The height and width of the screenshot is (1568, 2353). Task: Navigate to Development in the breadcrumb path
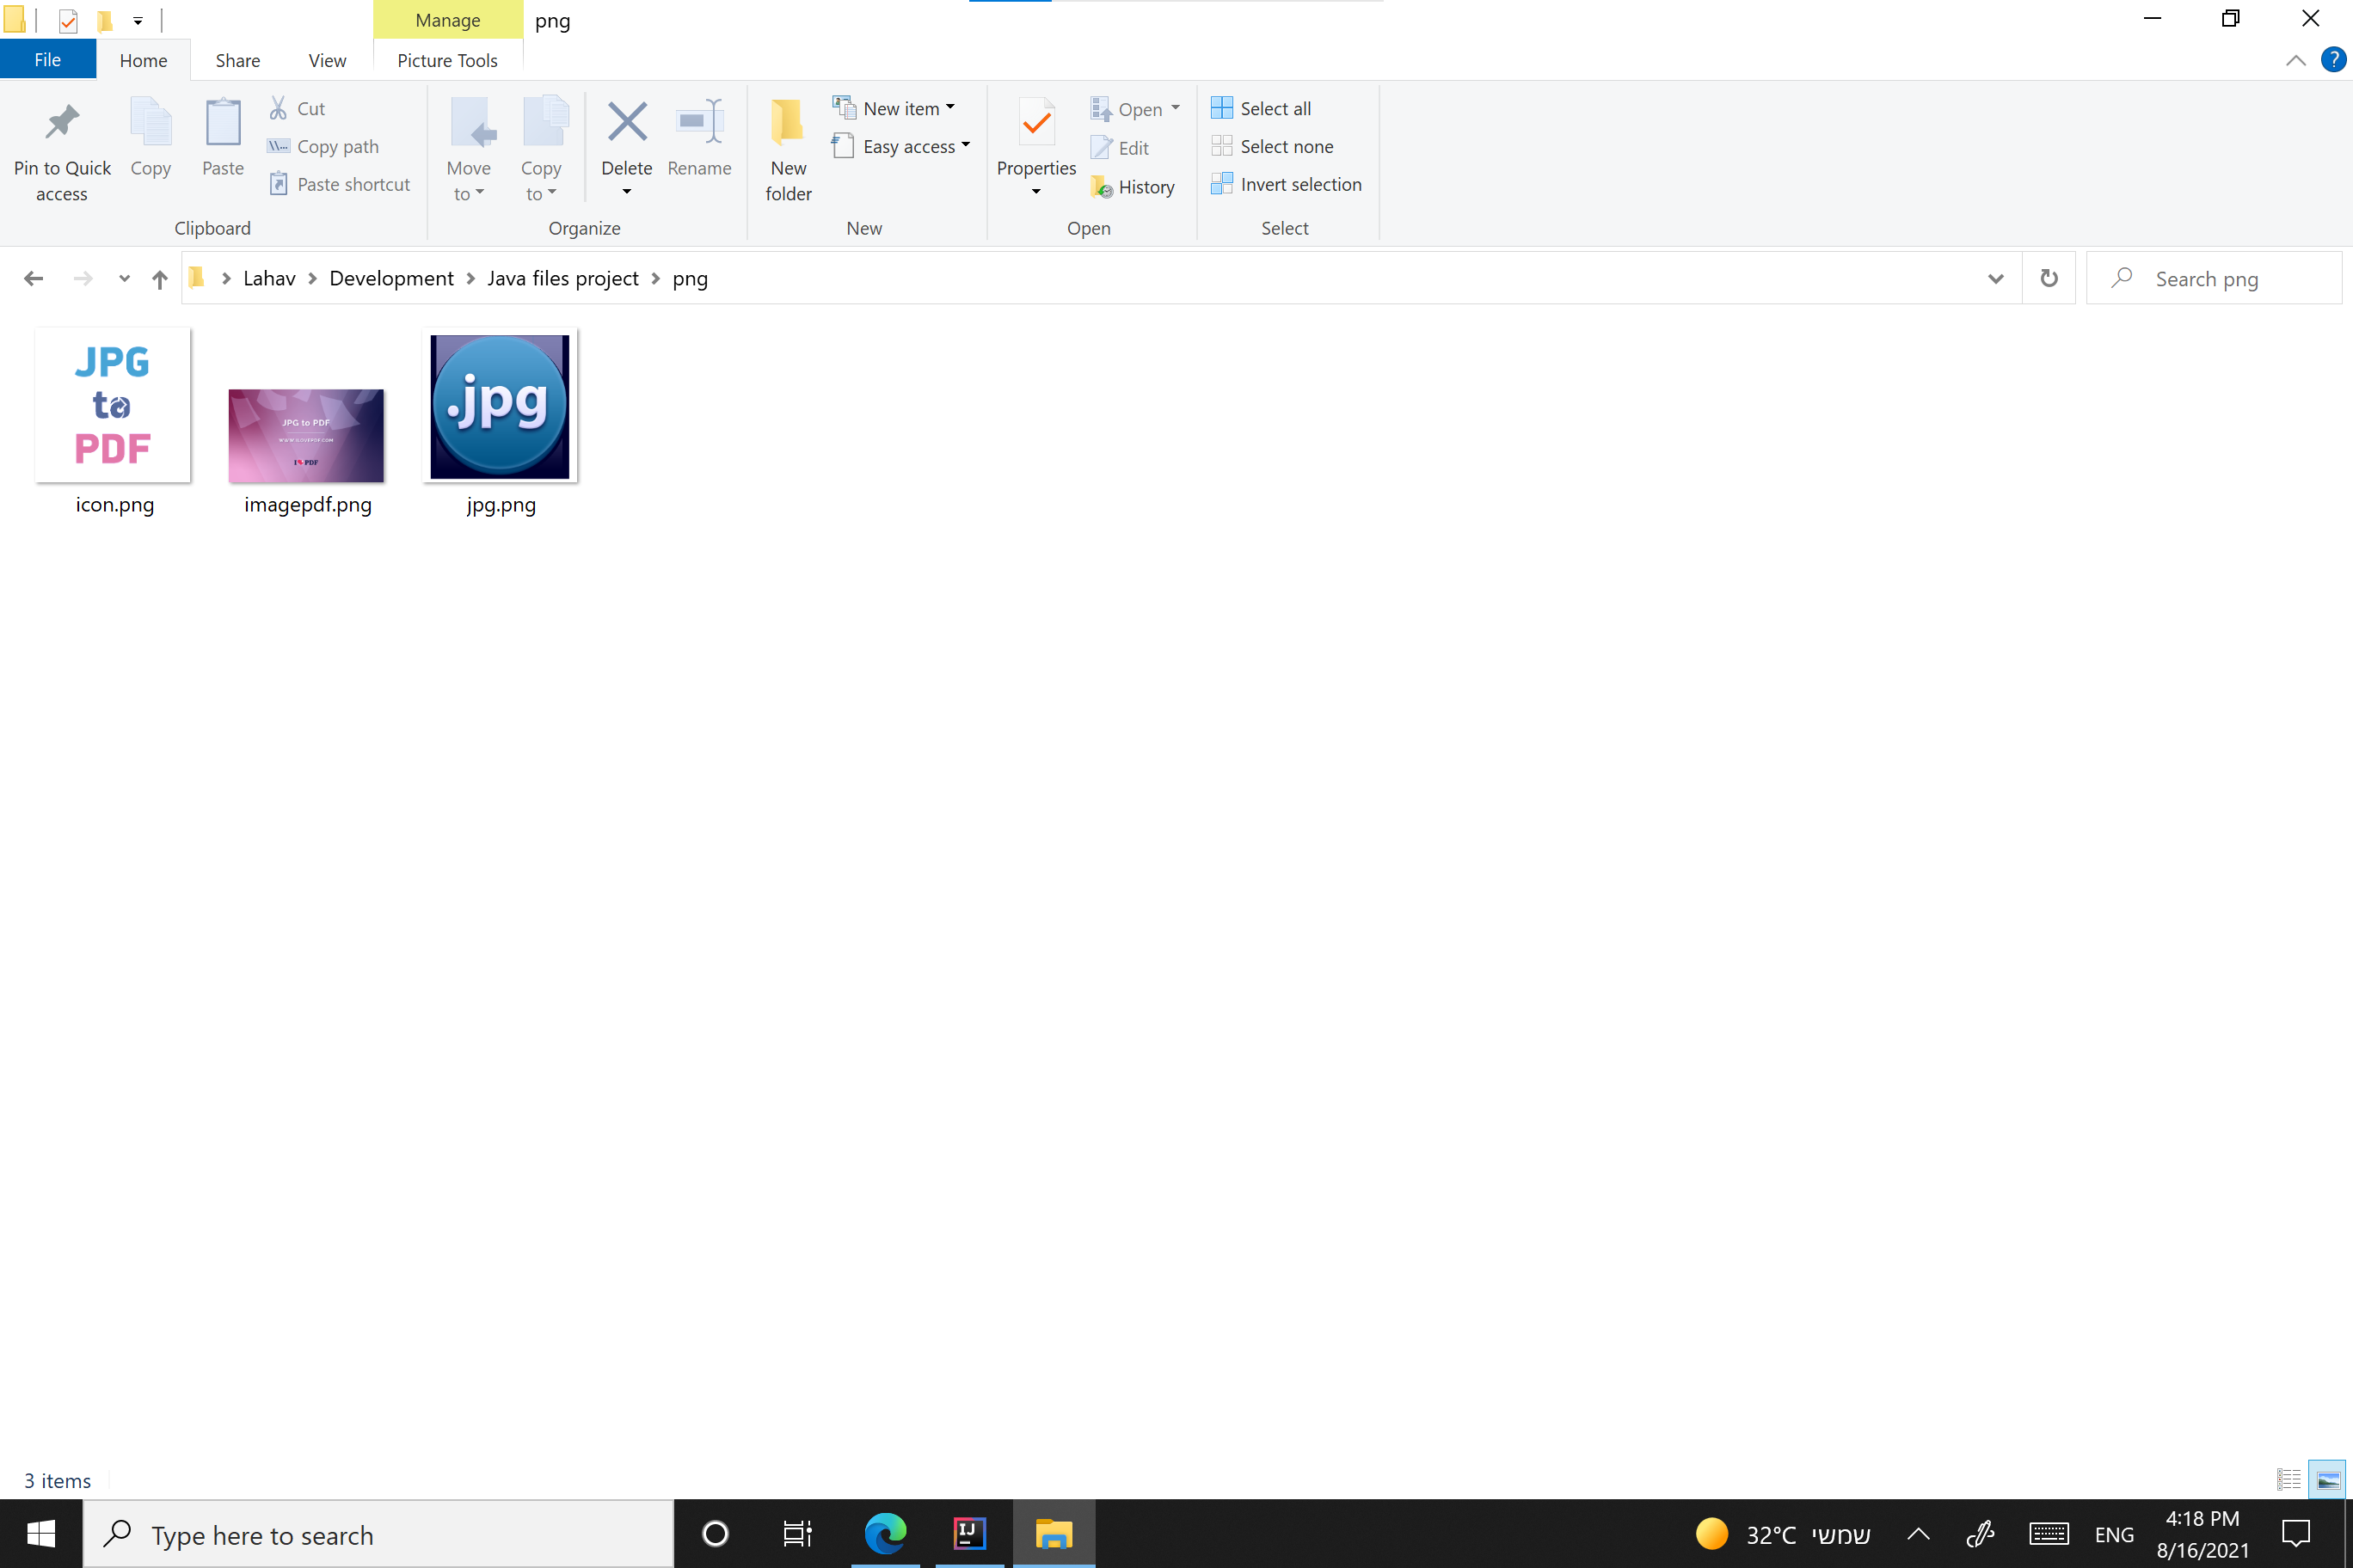[x=391, y=279]
